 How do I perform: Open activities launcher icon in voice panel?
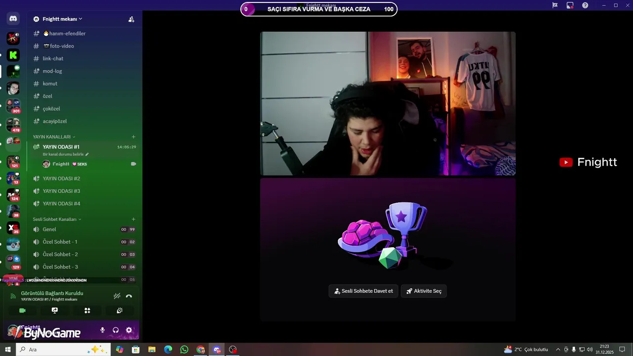pos(87,311)
